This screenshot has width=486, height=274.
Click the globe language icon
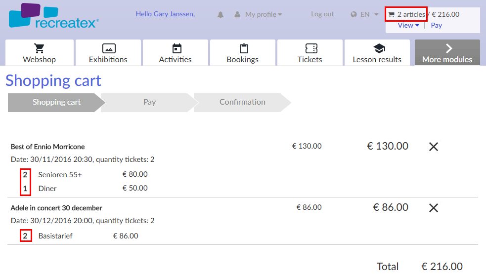353,15
